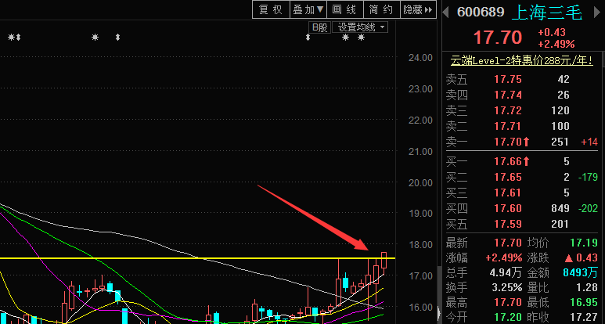
Task: Select the 卖三 price 17.72
Action: (508, 110)
